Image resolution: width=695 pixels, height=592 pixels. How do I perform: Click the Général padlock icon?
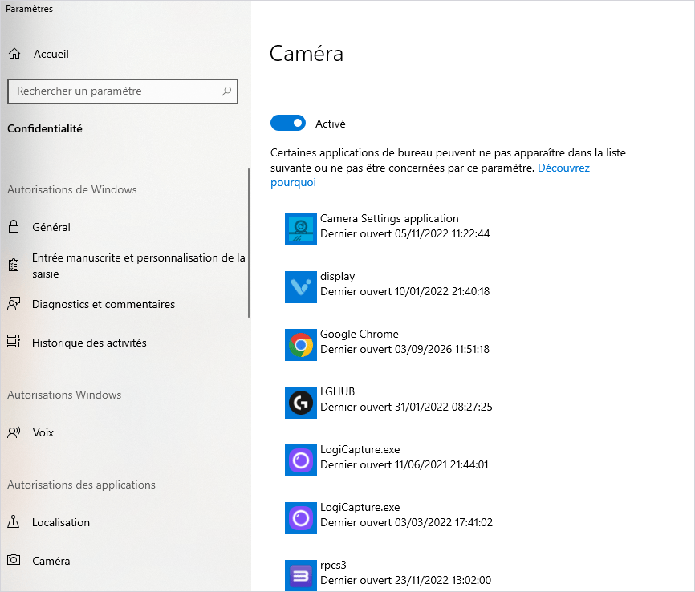[14, 227]
